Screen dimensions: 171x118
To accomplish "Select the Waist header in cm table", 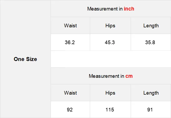I will click(70, 93).
